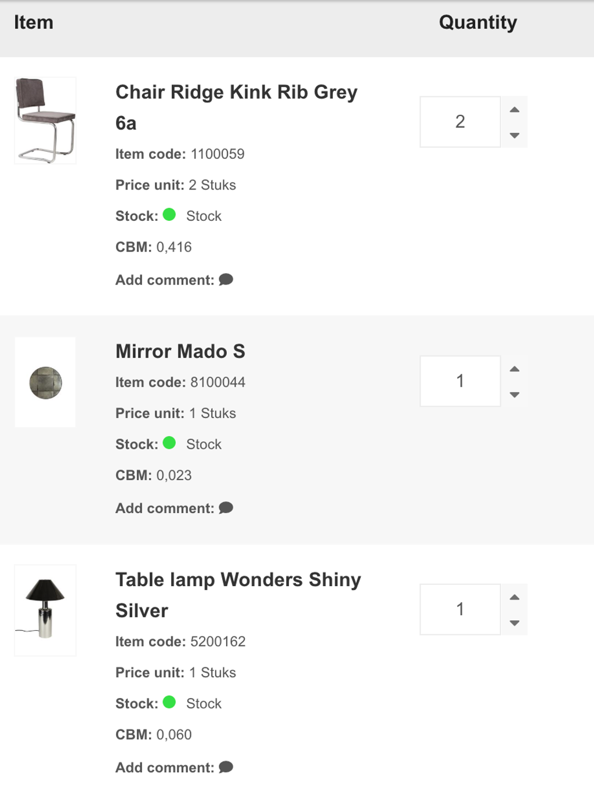This screenshot has width=594, height=789.
Task: Open the table lamp product thumbnail
Action: point(45,610)
